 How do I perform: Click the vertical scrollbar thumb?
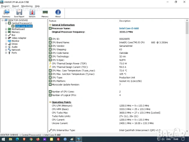(187, 28)
